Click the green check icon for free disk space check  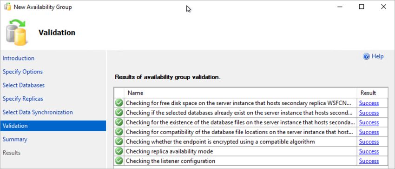(119, 103)
